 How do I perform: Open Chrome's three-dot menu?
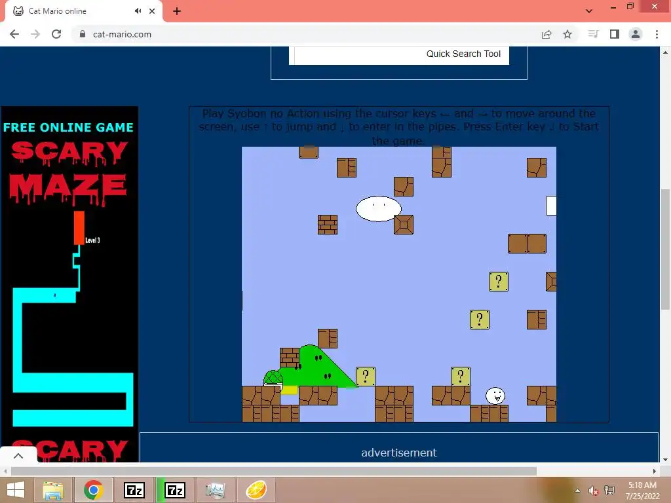pos(657,34)
